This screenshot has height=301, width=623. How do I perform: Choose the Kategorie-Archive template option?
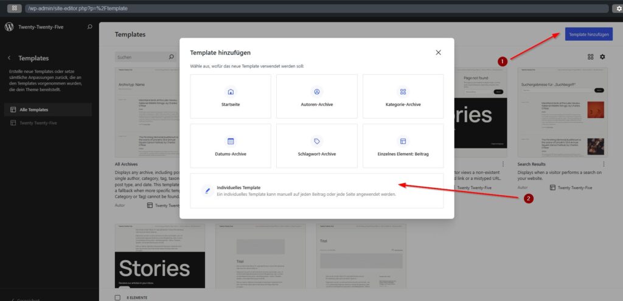pos(403,96)
